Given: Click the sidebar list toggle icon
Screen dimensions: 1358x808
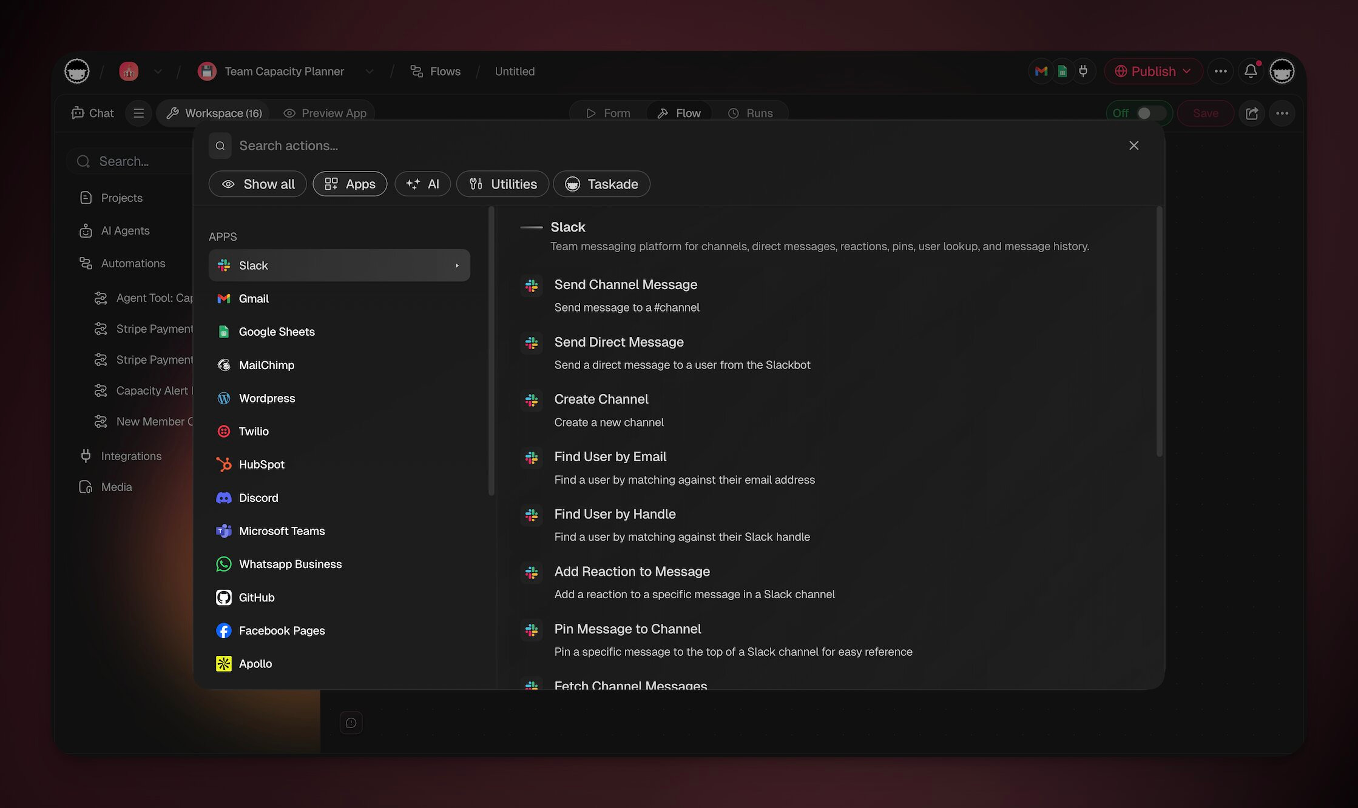Looking at the screenshot, I should coord(138,113).
